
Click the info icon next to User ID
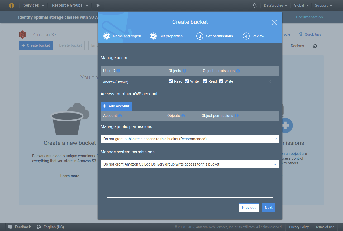(x=118, y=71)
